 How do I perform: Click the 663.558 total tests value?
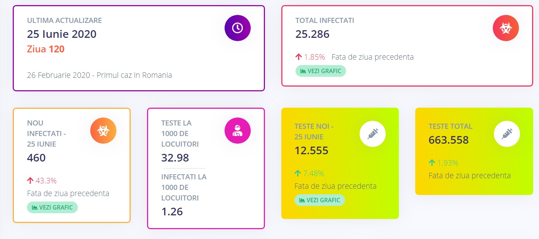coord(448,140)
